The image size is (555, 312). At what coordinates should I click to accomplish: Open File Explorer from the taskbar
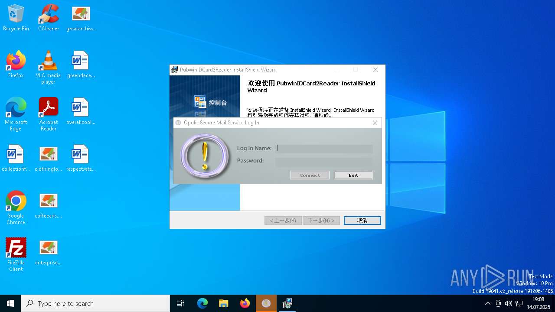pos(224,303)
